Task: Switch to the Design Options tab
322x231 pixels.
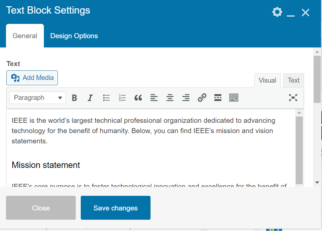Action: 74,36
